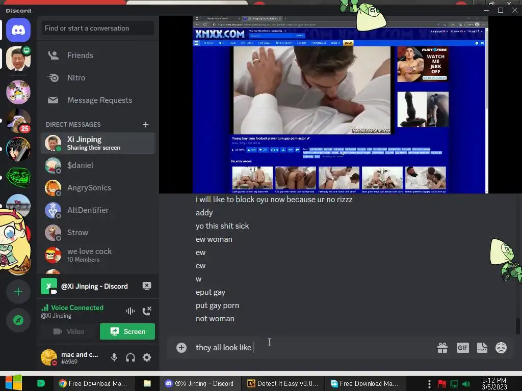Click the chat scrollbar thumb
The image size is (522, 391).
[x=518, y=326]
